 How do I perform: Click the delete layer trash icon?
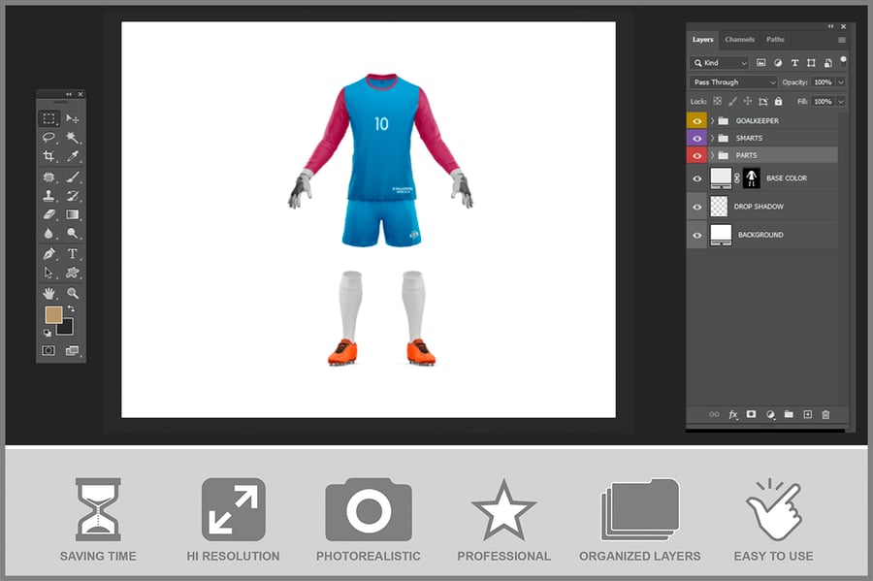[x=825, y=414]
